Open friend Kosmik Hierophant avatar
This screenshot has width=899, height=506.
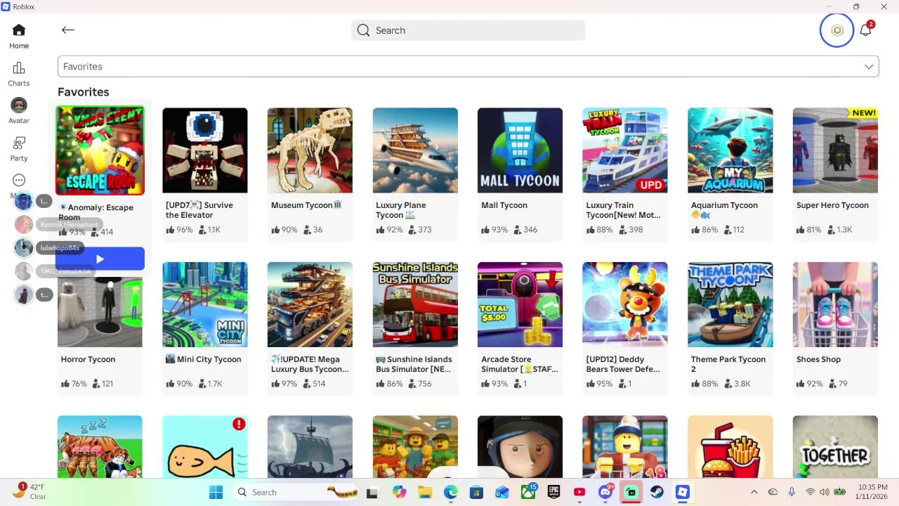tap(24, 225)
